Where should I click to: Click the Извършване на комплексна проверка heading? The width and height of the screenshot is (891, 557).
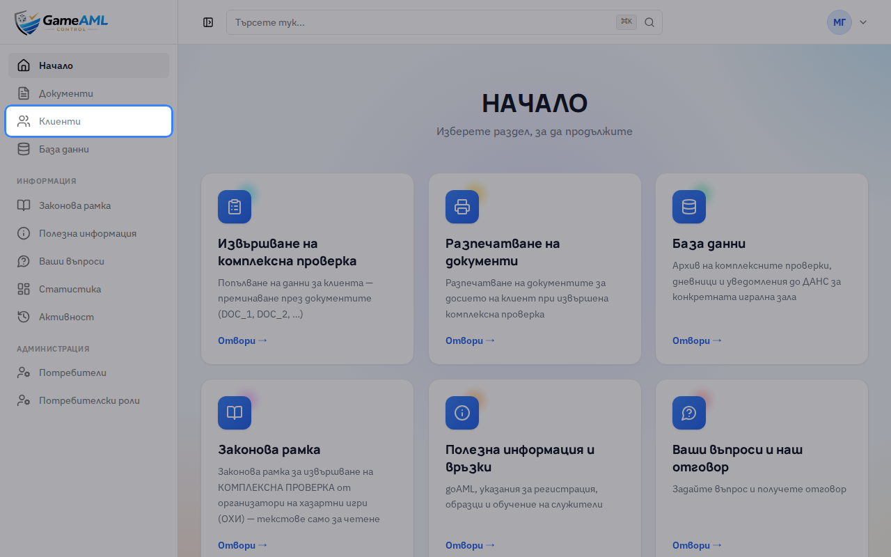[x=287, y=252]
